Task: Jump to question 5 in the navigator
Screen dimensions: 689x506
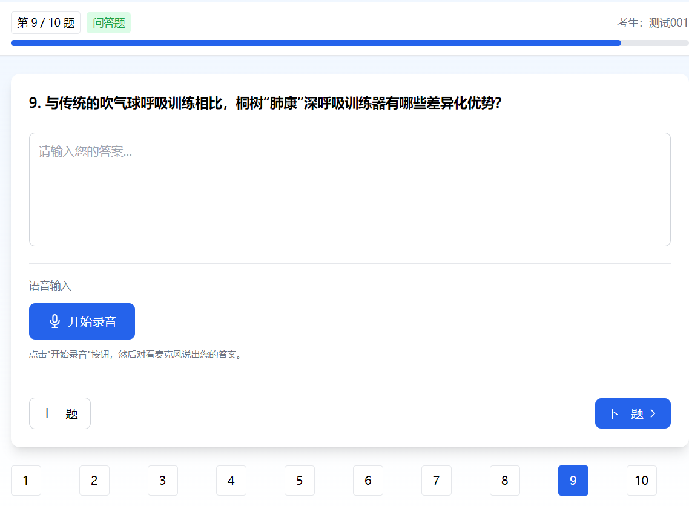Action: click(300, 481)
